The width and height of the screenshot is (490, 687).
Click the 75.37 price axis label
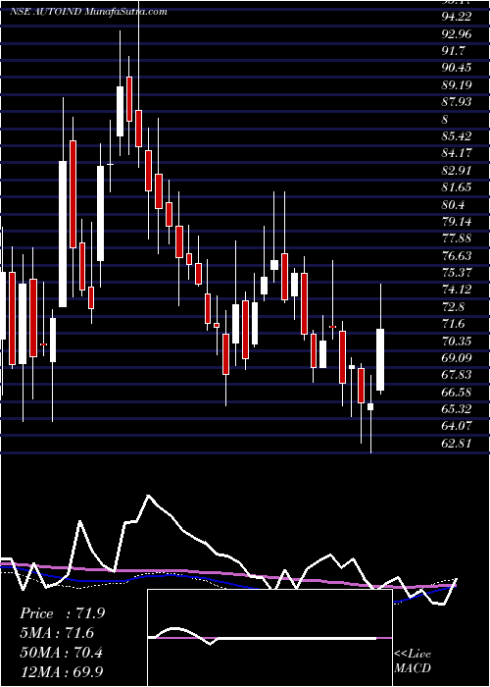click(x=457, y=272)
